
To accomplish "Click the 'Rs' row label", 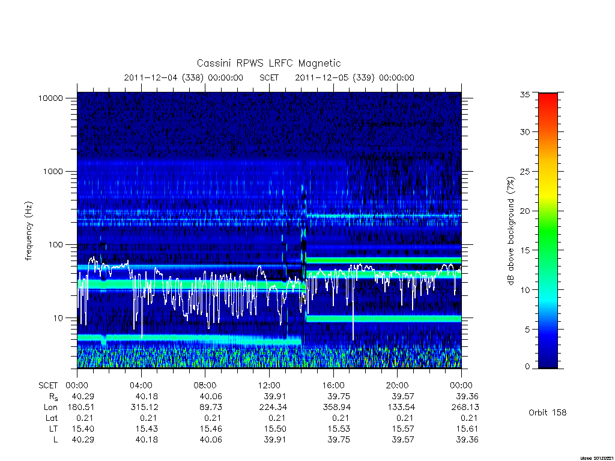I will click(53, 397).
